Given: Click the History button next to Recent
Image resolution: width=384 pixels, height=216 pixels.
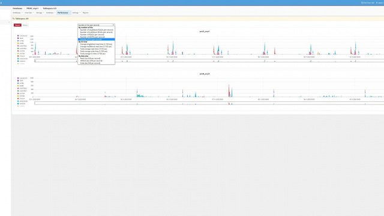Looking at the screenshot, I should (25, 25).
